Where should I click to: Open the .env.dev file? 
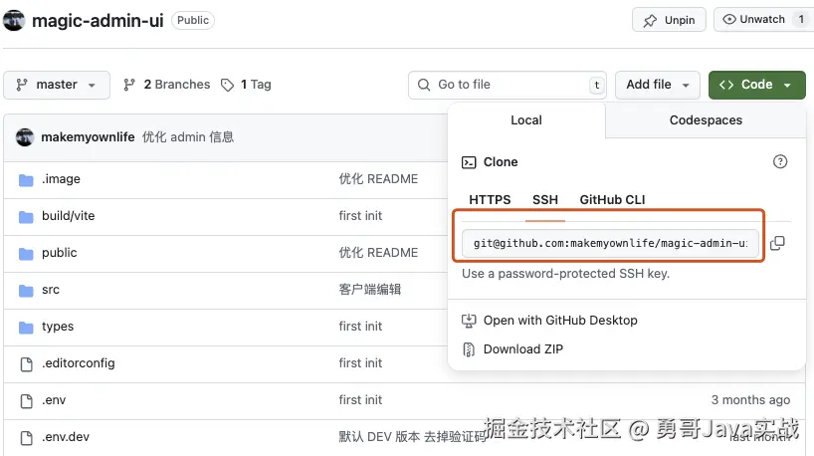click(x=66, y=437)
